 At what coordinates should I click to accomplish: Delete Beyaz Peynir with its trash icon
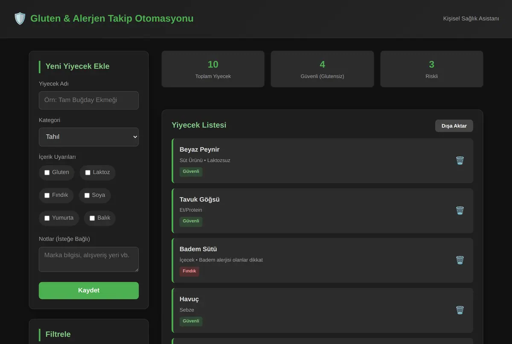click(x=460, y=160)
